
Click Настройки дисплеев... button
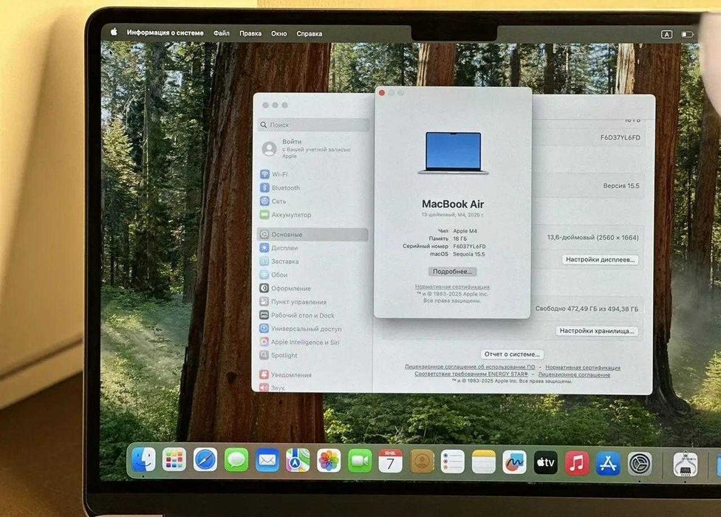pos(600,260)
